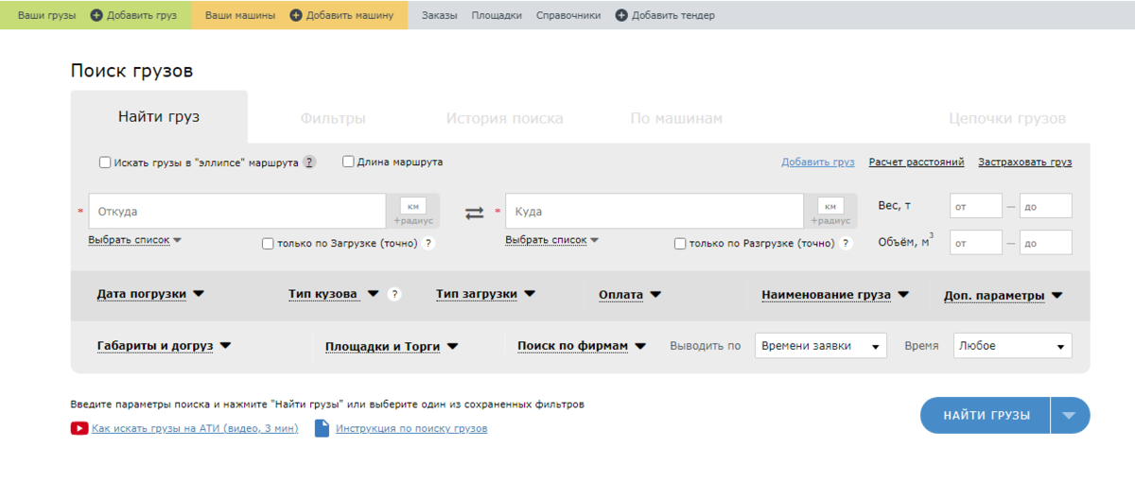Open help icon next to Тип кузова
This screenshot has width=1135, height=498.
coord(394,294)
